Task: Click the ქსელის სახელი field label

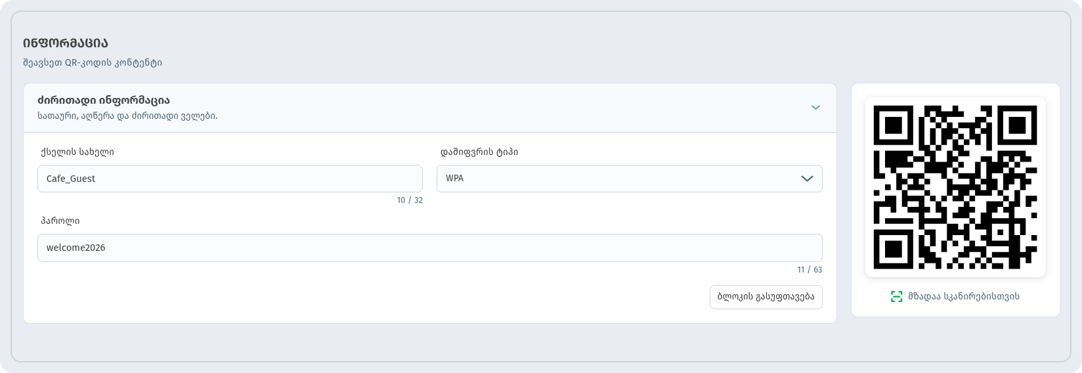Action: coord(77,152)
